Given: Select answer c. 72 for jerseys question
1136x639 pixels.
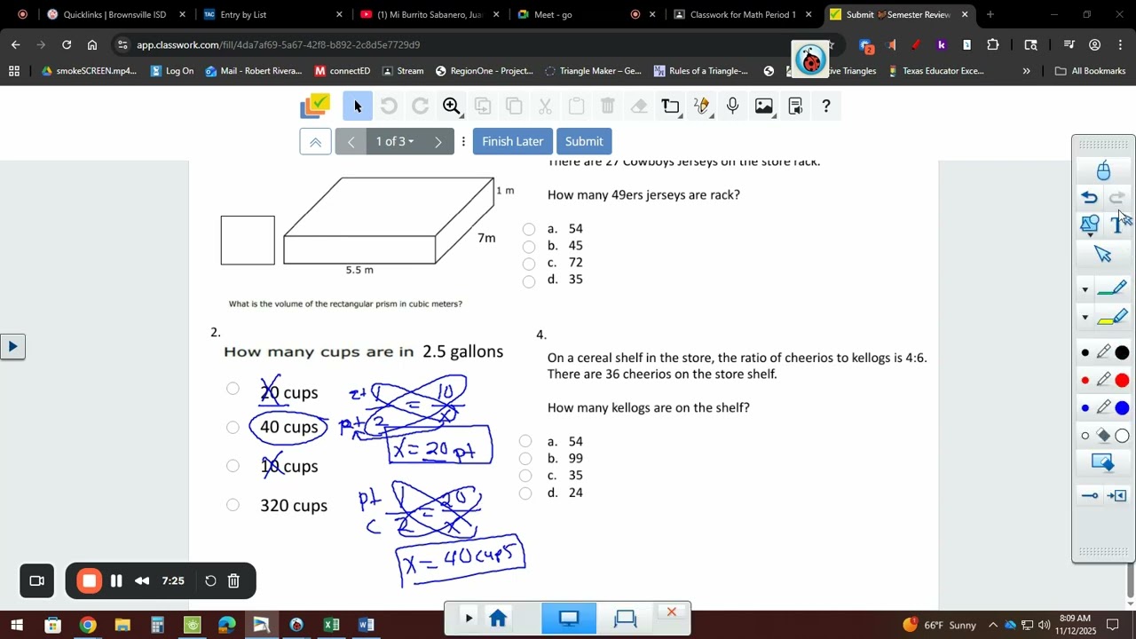Looking at the screenshot, I should pyautogui.click(x=529, y=263).
